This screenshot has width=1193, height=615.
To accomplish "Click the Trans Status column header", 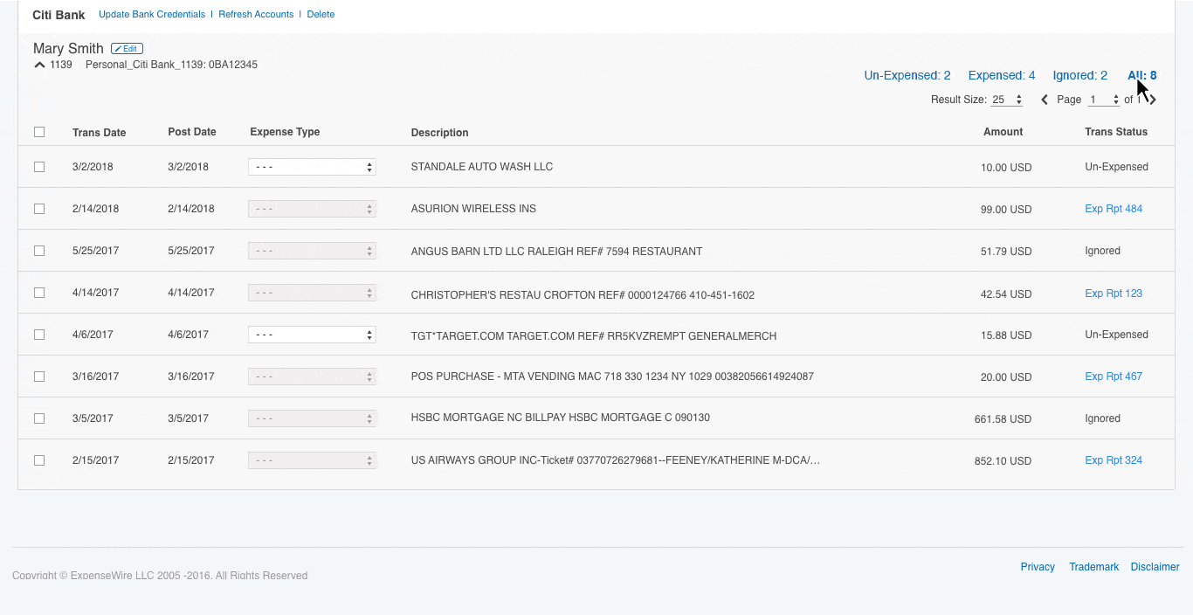I will click(x=1116, y=132).
